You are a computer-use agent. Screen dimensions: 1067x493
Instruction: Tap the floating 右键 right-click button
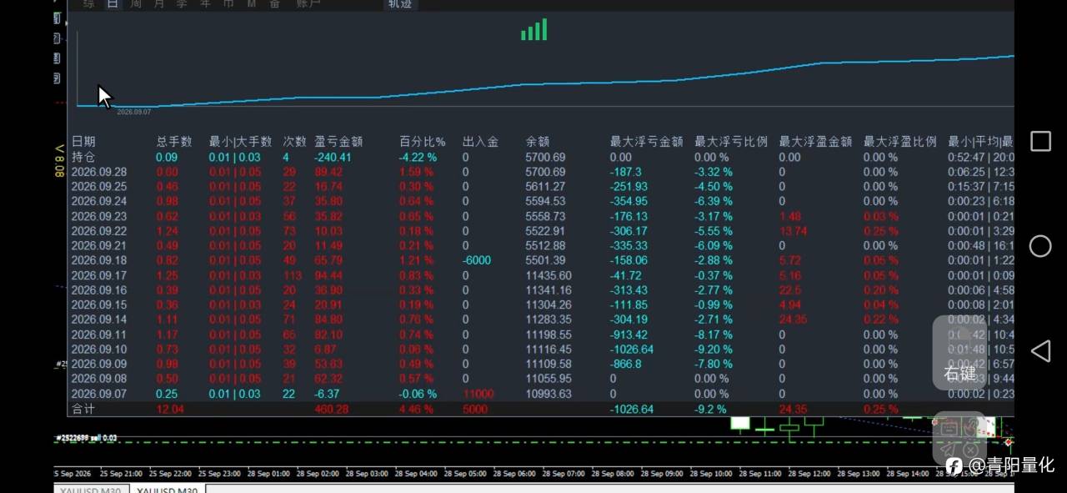(959, 353)
